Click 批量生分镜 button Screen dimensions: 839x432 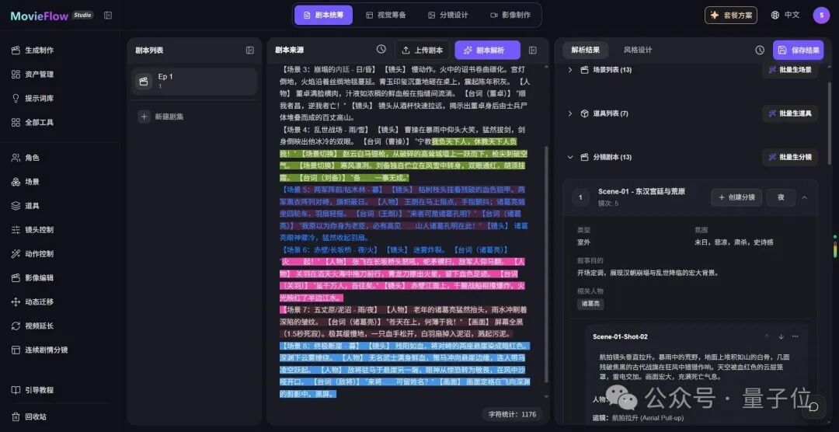pyautogui.click(x=790, y=158)
